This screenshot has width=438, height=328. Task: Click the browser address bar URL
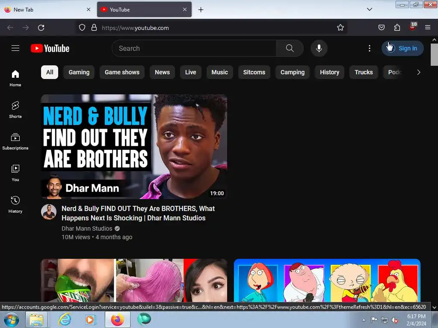[135, 28]
